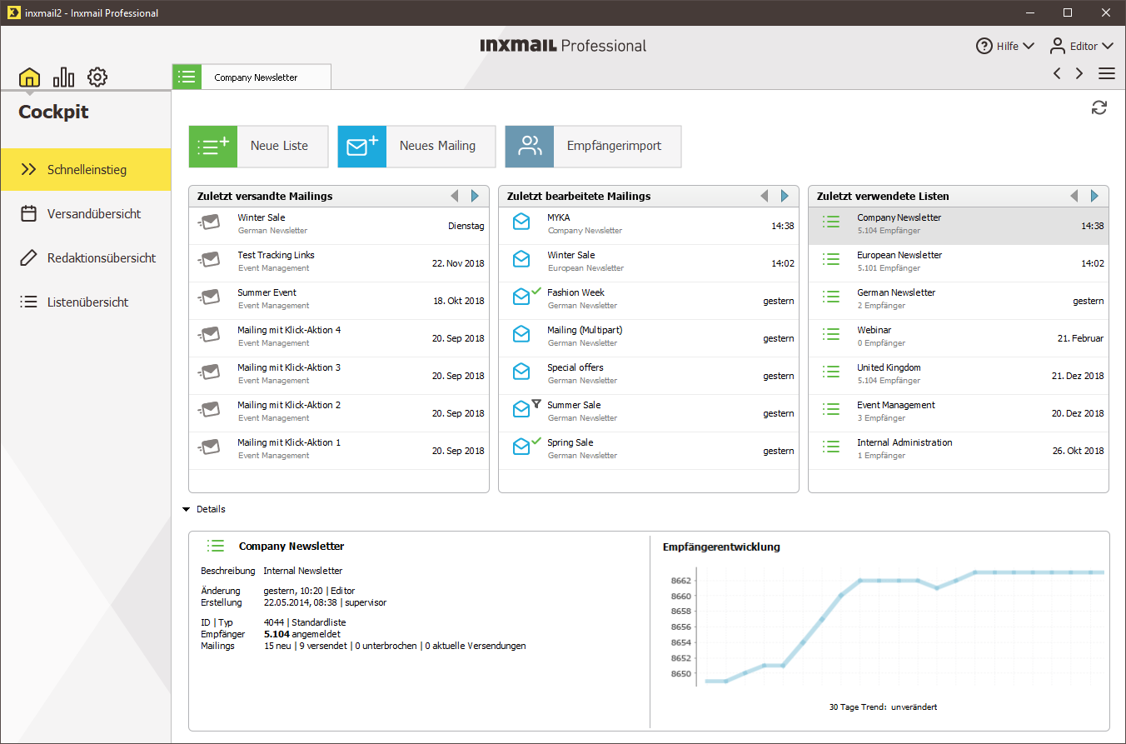Click the Inxmail app icon in title bar
Viewport: 1126px width, 744px height.
[x=12, y=12]
